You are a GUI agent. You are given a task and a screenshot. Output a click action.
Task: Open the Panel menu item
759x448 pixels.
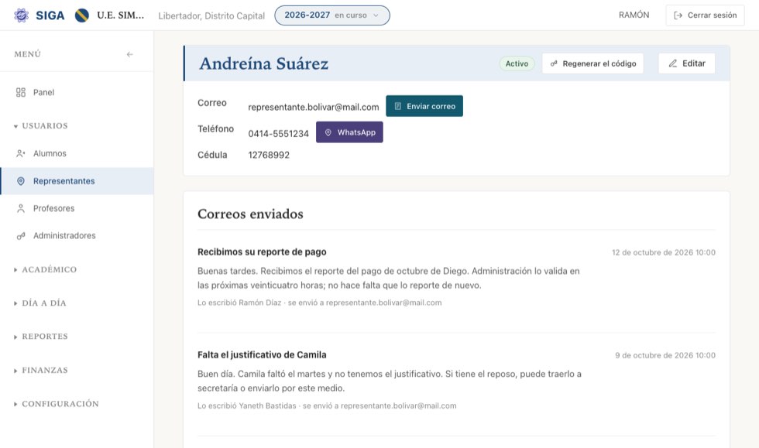77,92
